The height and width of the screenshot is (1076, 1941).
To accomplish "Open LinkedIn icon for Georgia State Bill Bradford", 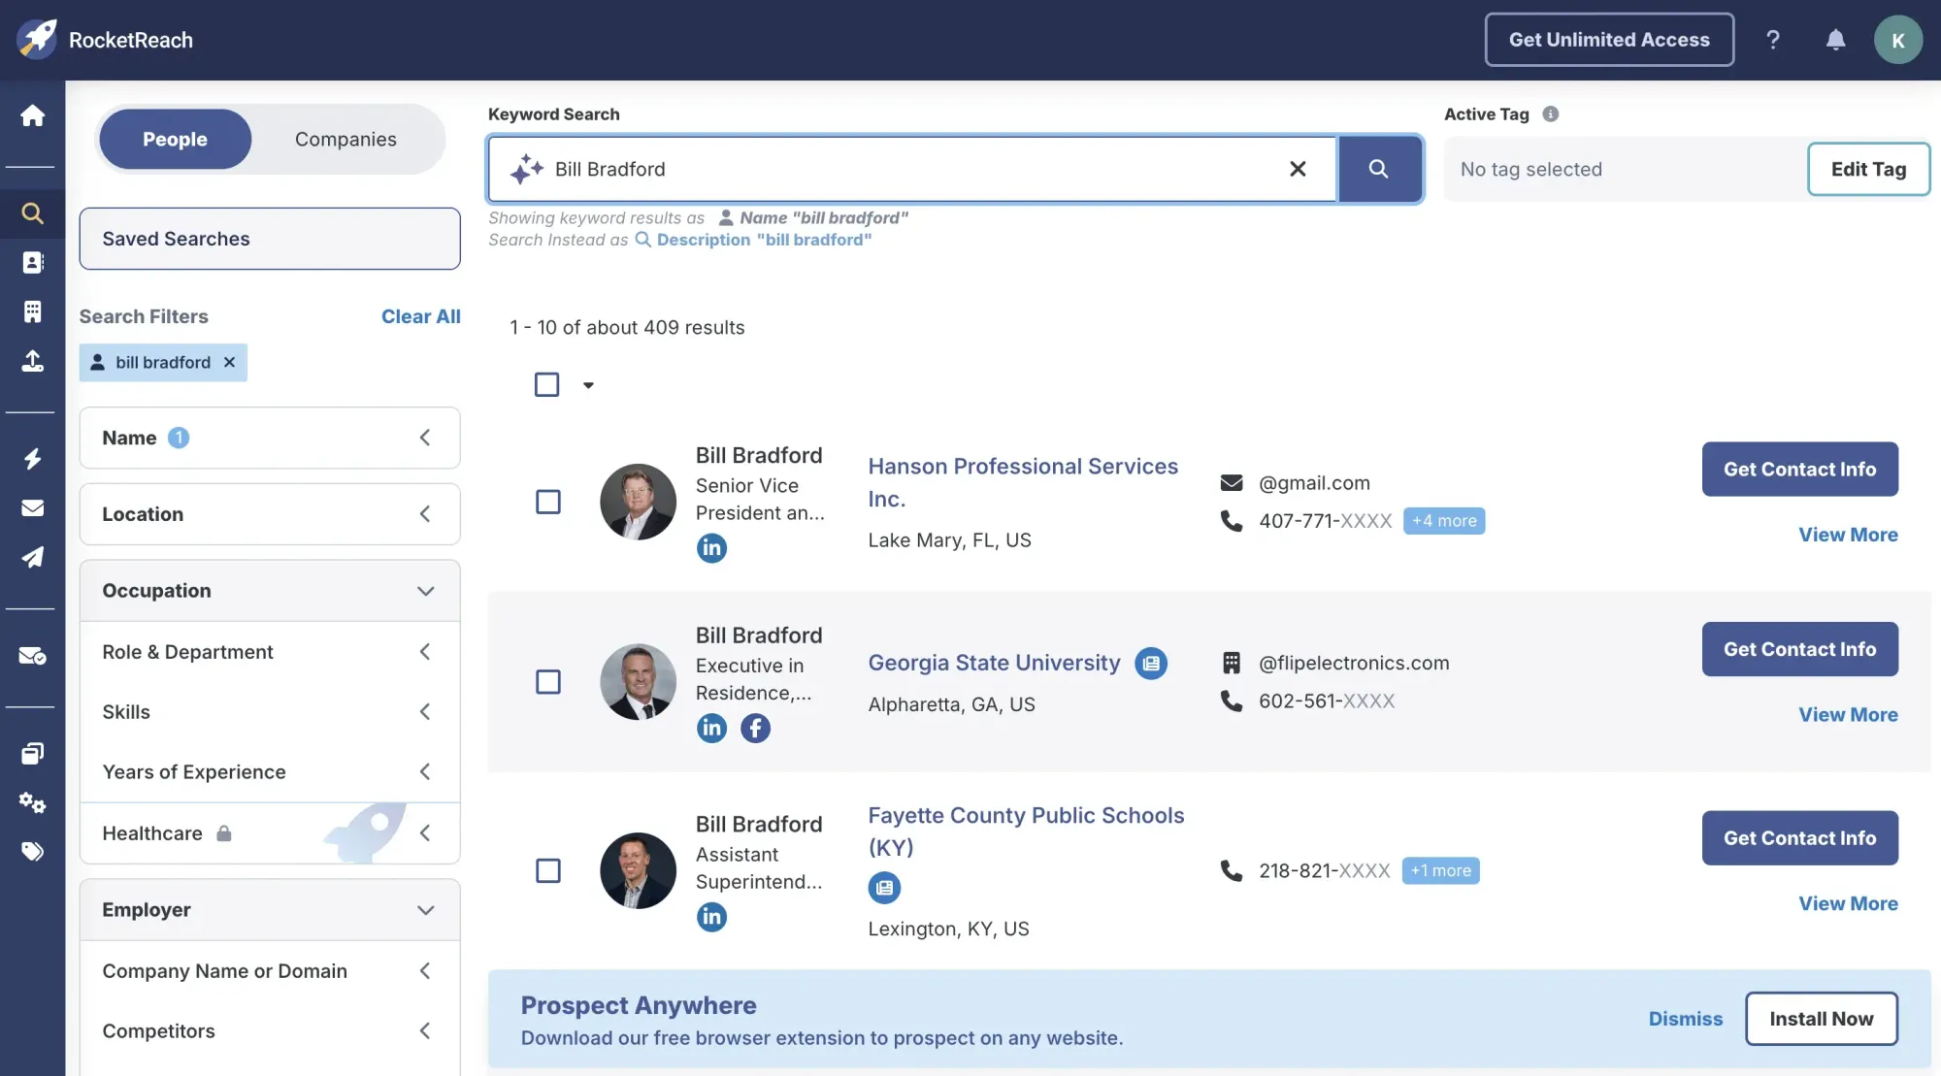I will pyautogui.click(x=711, y=728).
